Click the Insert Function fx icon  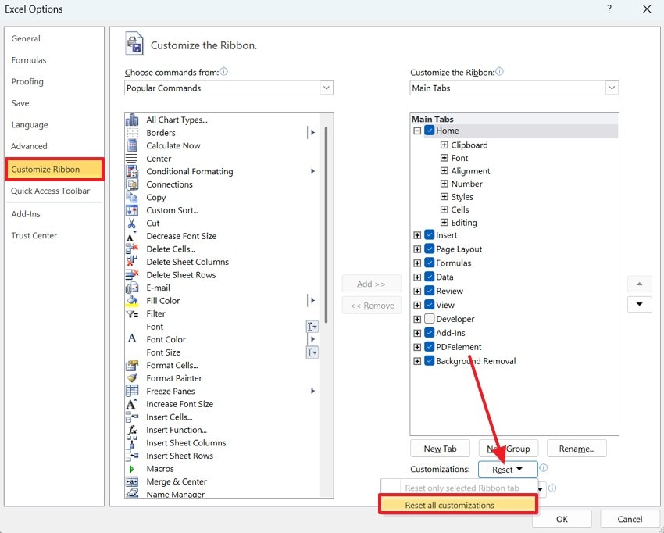pos(132,430)
